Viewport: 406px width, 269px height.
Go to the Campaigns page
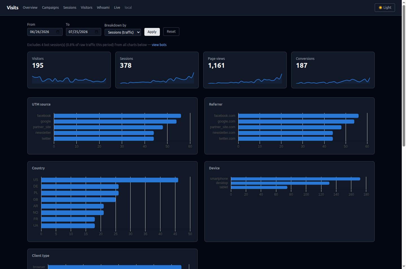[x=50, y=8]
